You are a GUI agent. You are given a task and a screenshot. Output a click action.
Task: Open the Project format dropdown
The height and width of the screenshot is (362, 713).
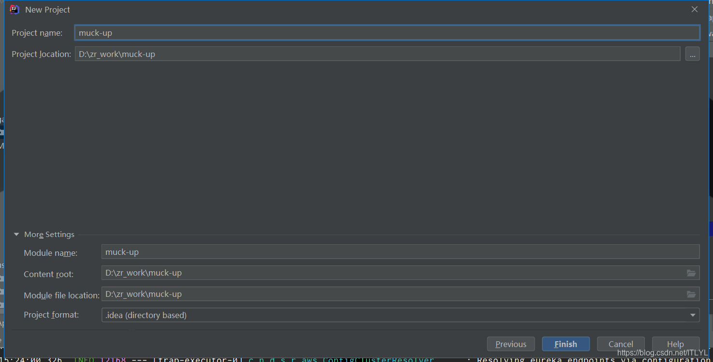tap(400, 315)
